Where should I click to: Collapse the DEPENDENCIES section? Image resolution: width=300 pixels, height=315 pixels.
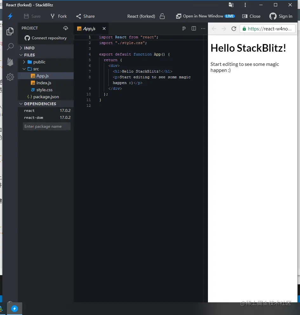[x=46, y=104]
